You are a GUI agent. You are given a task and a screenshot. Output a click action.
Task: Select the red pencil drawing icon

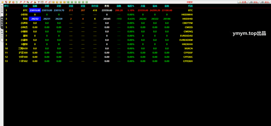(x=31, y=2)
